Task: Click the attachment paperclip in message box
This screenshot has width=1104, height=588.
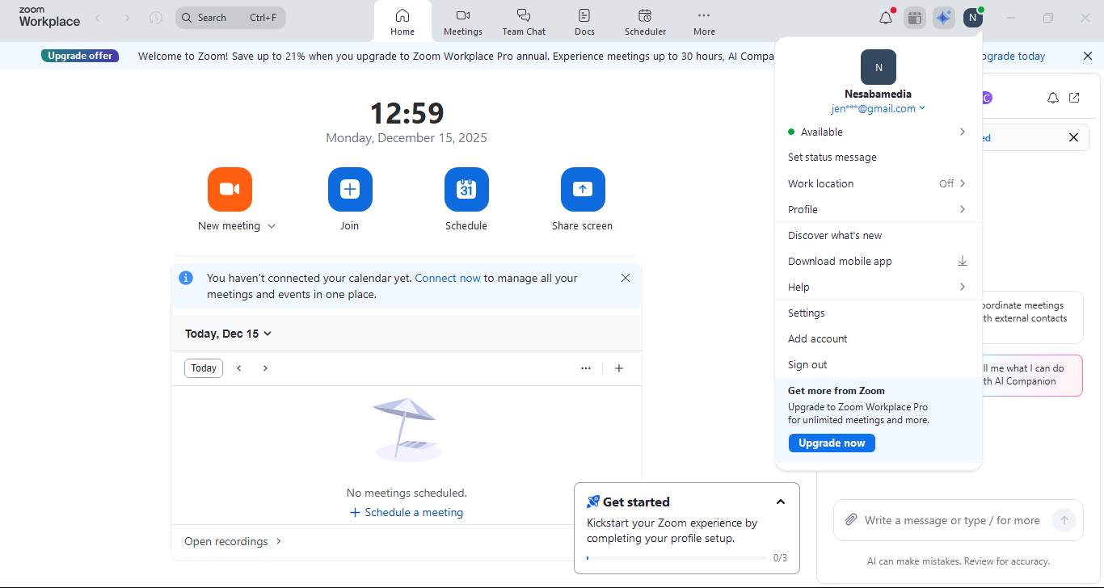Action: [x=851, y=520]
